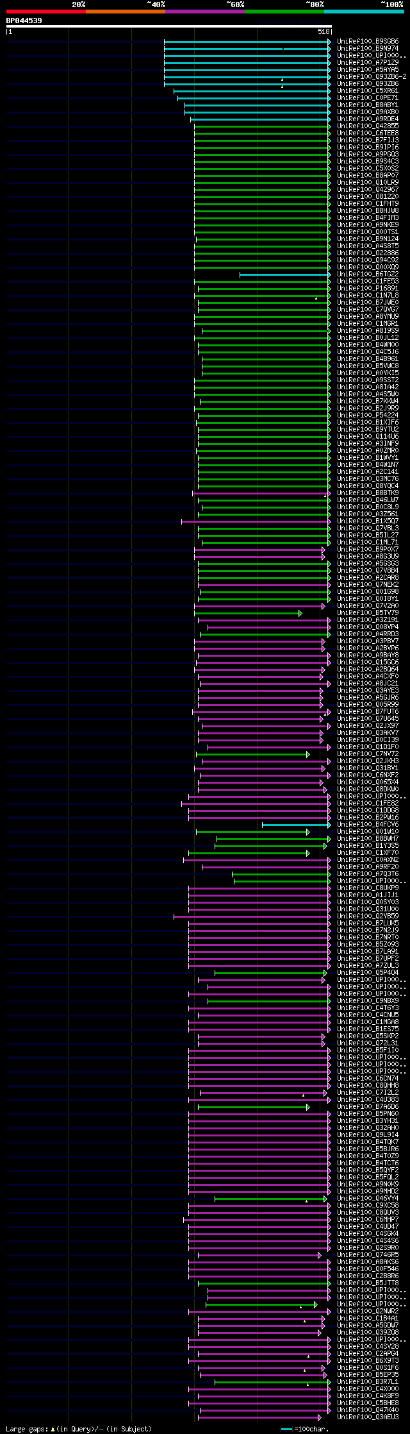The height and width of the screenshot is (1434, 410).
Task: Click the UniRef100_C1ML71 label
Action: [368, 543]
